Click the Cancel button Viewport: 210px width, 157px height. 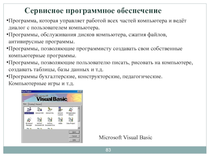[74, 136]
